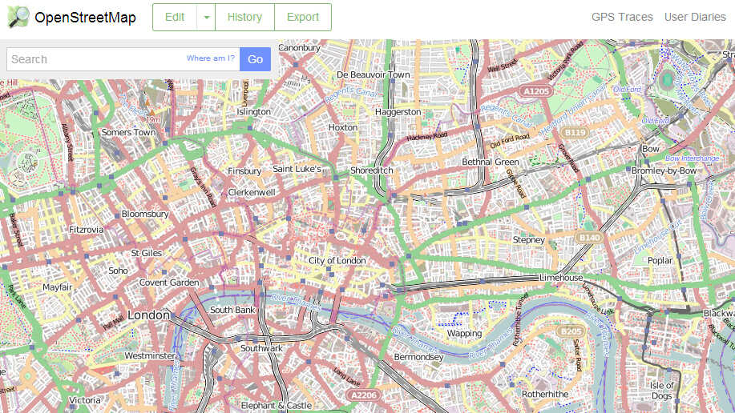The image size is (735, 413).
Task: Click the 'Poplar' map label
Action: pyautogui.click(x=660, y=260)
